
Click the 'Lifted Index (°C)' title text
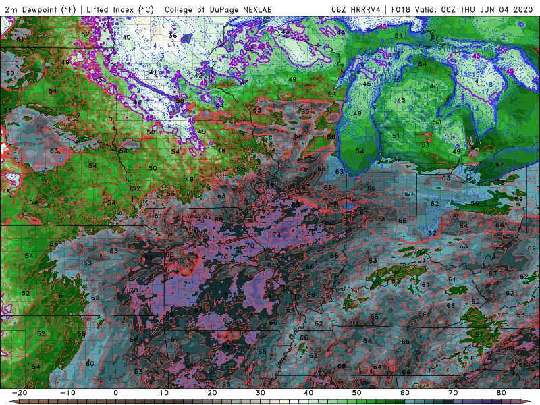[120, 9]
